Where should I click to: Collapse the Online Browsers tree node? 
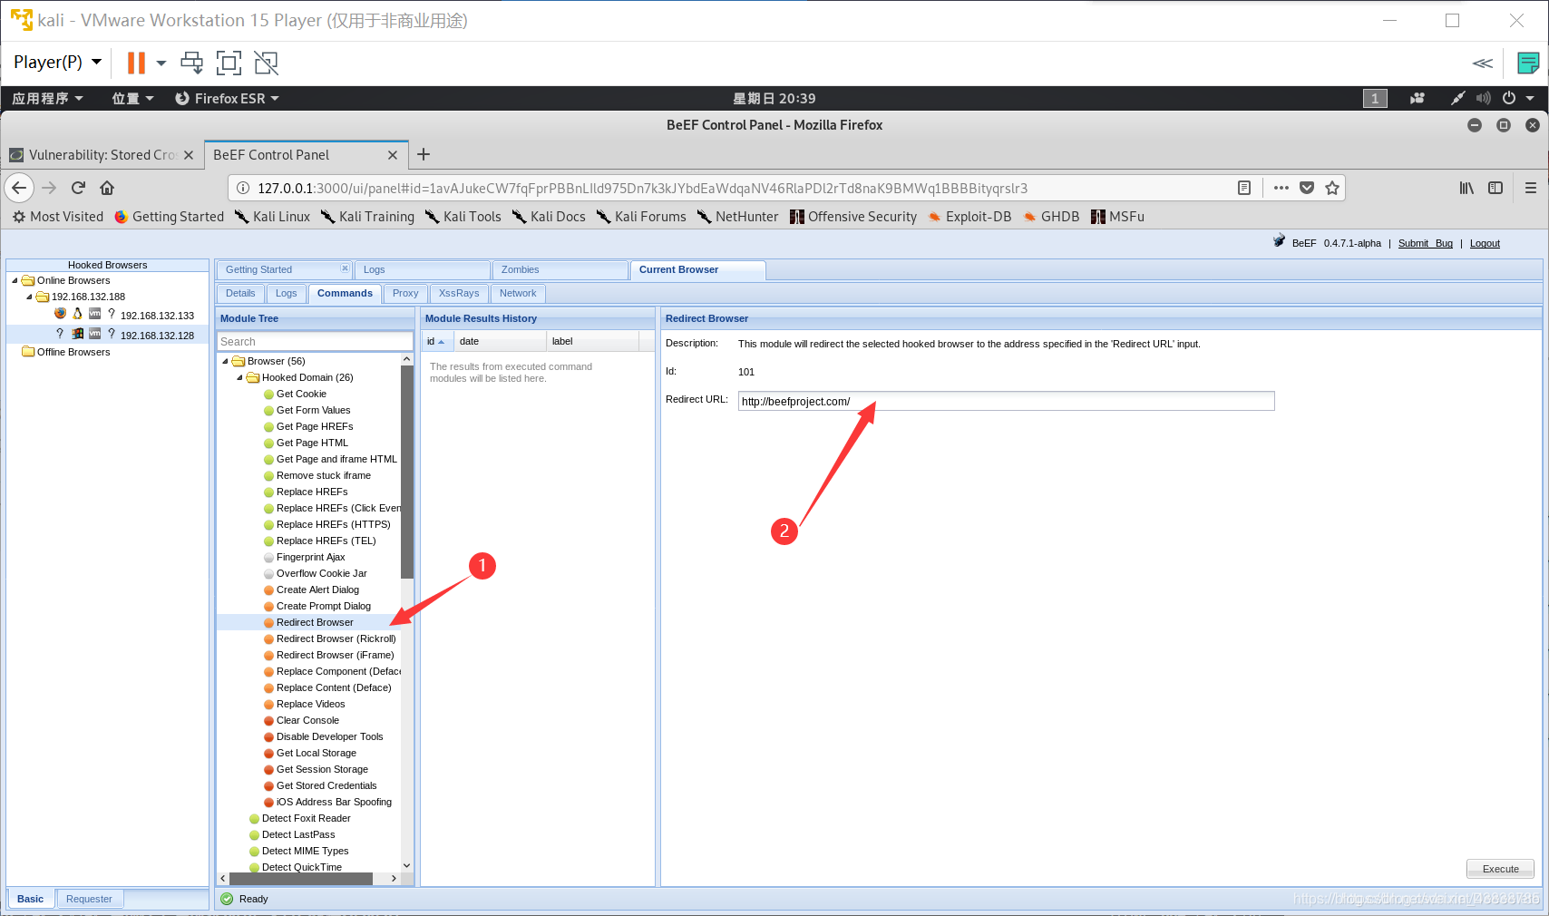point(15,280)
